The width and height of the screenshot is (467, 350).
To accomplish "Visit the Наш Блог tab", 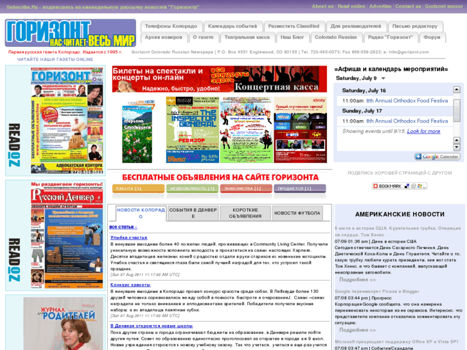I will pyautogui.click(x=292, y=37).
